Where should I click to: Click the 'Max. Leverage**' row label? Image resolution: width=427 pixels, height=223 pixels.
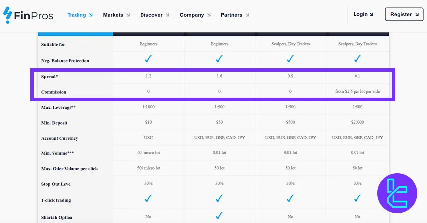pyautogui.click(x=58, y=107)
